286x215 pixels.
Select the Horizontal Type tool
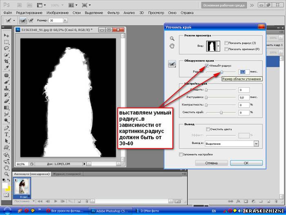tap(7, 135)
